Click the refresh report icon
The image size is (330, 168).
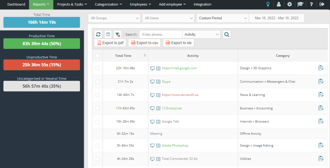[x=98, y=34]
